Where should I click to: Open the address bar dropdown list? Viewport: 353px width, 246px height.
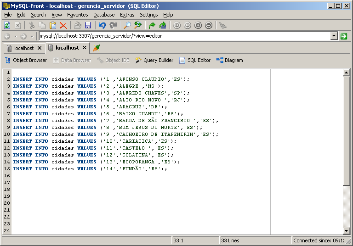coord(334,36)
